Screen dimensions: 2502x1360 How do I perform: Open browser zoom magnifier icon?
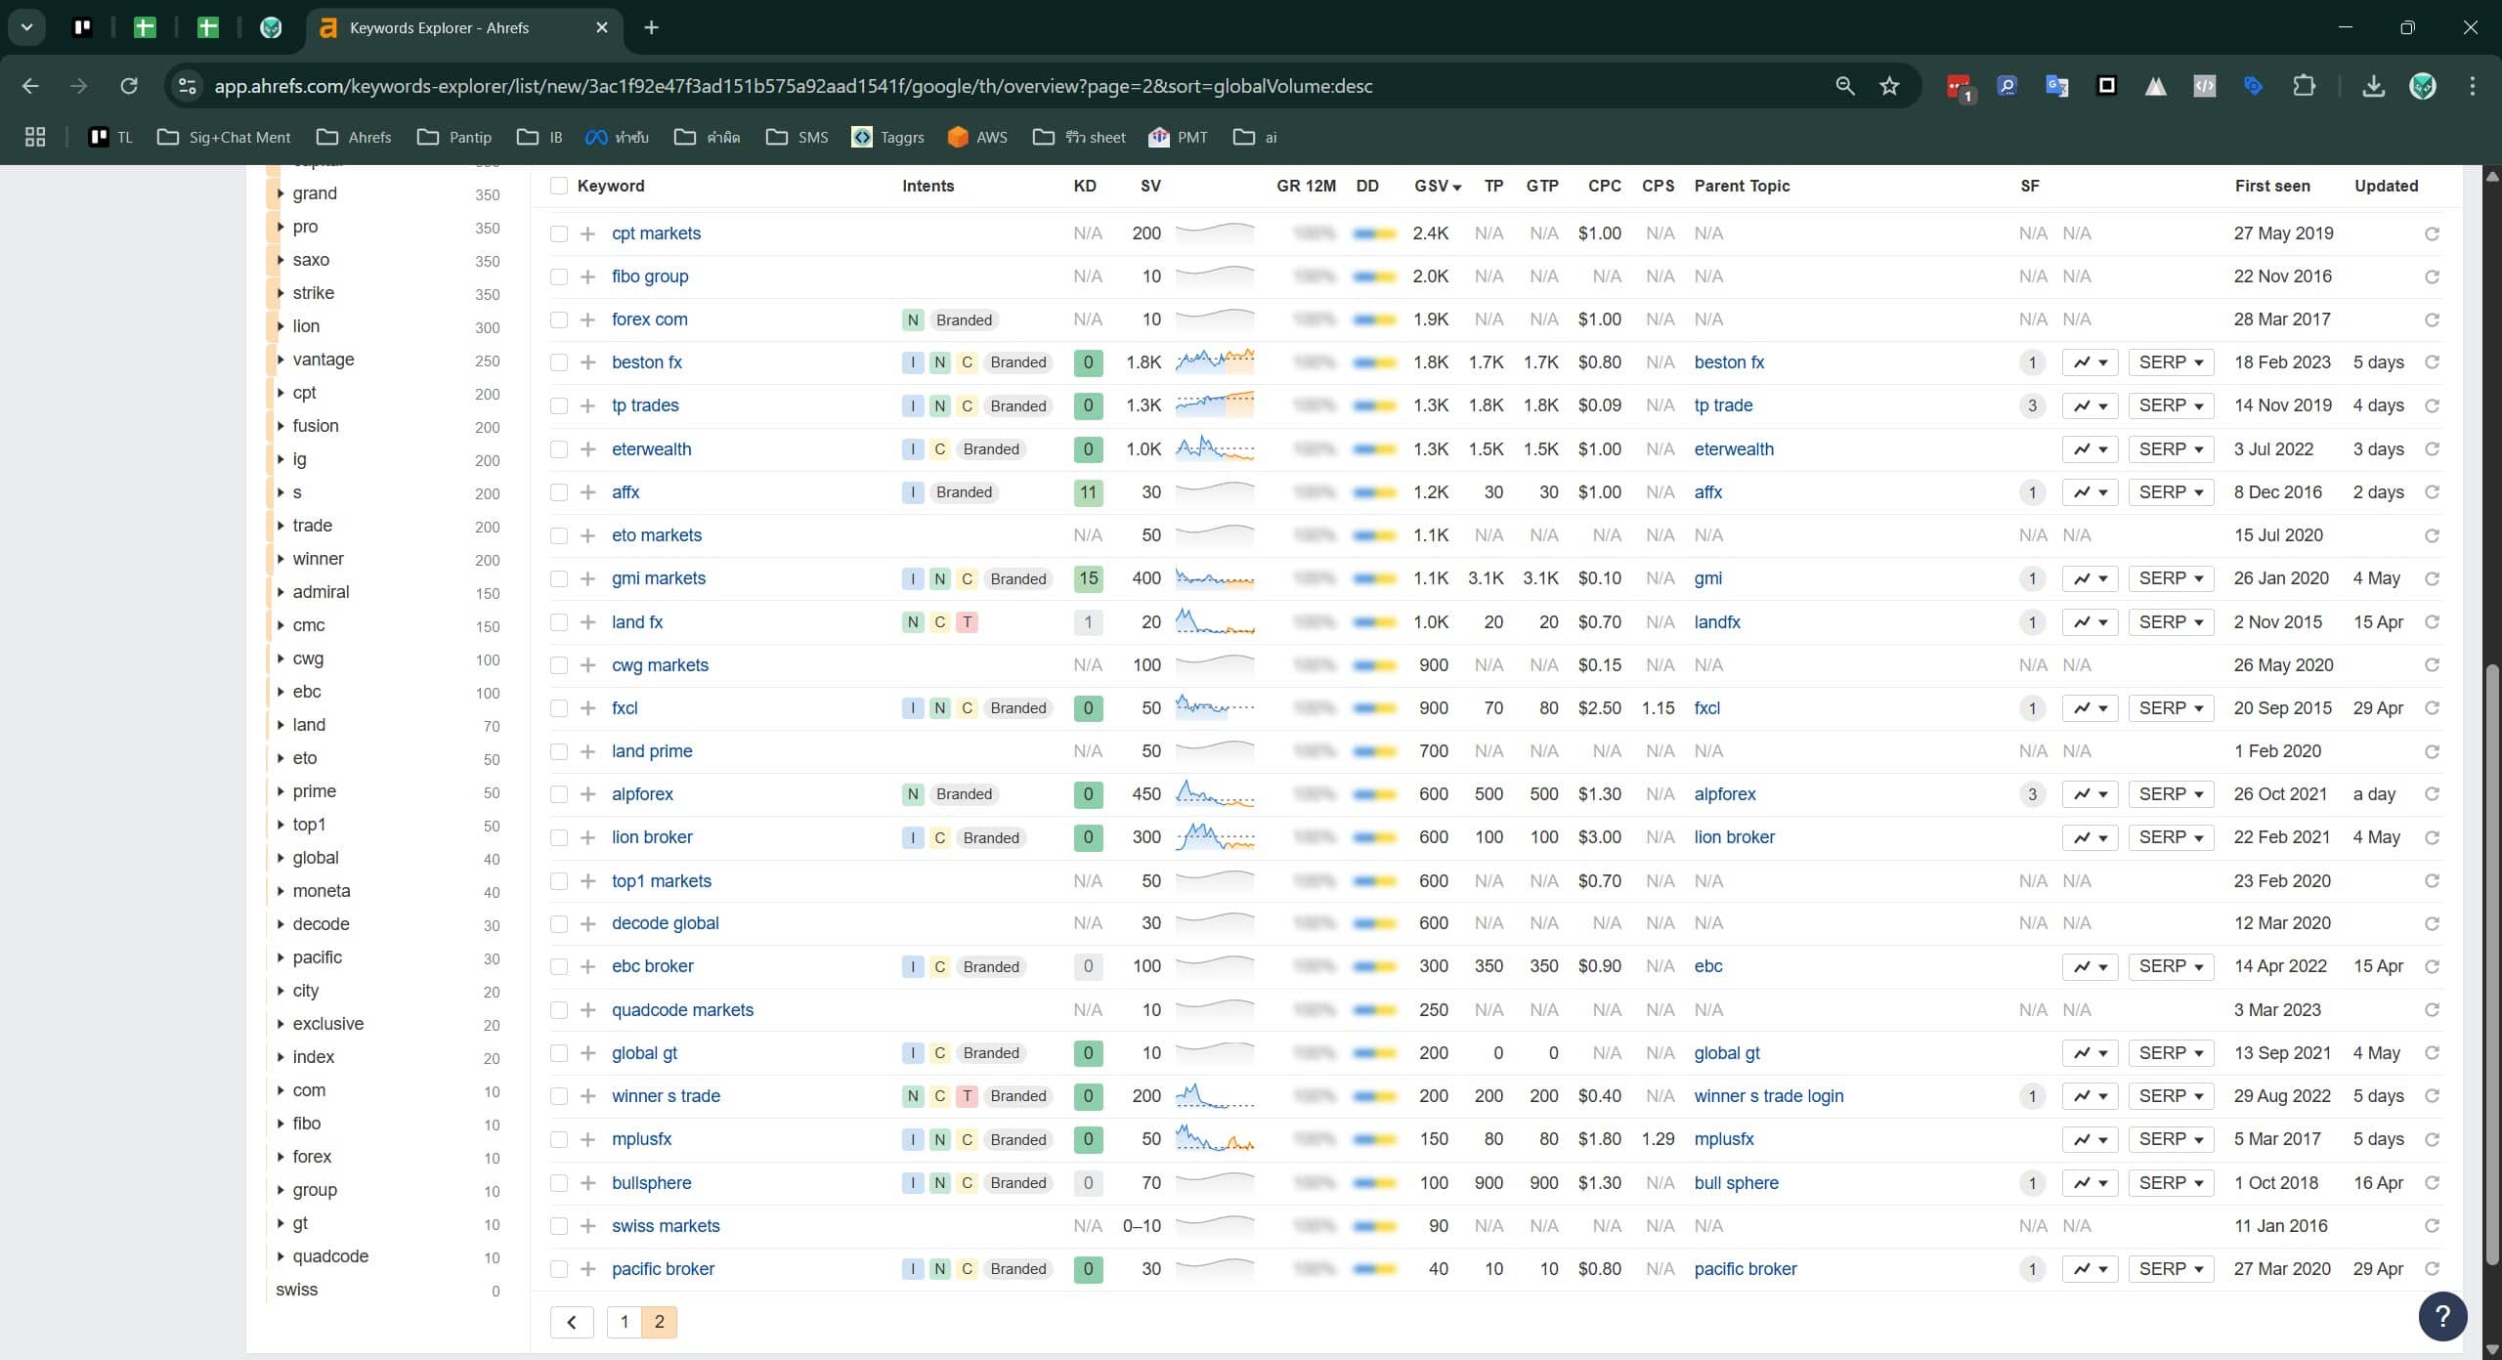pyautogui.click(x=1844, y=86)
